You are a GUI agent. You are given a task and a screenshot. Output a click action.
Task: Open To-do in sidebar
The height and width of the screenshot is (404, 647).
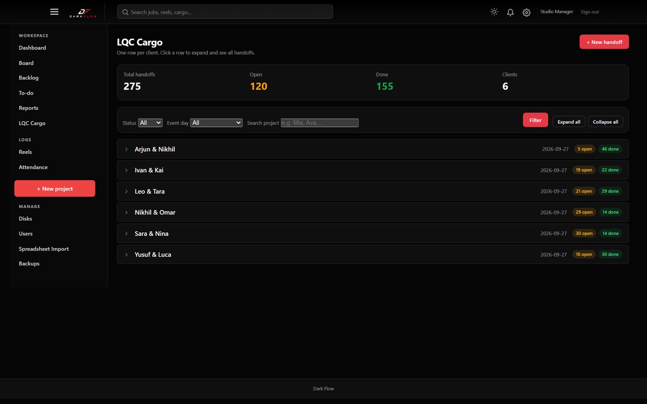[x=26, y=93]
